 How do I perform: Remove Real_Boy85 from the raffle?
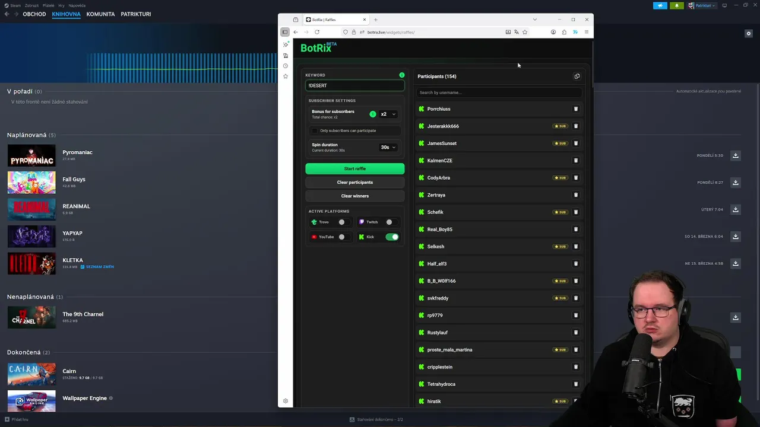(575, 230)
